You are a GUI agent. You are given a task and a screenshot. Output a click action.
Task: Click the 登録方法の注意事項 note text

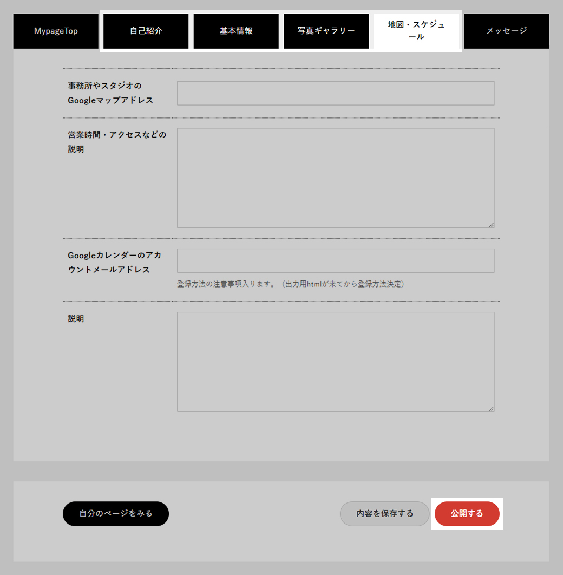[x=291, y=284]
